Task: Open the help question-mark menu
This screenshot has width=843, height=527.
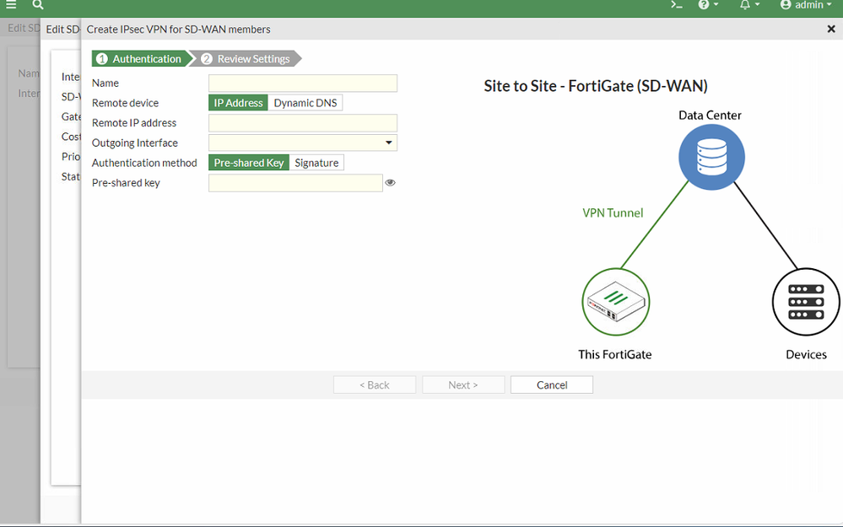Action: pos(708,5)
